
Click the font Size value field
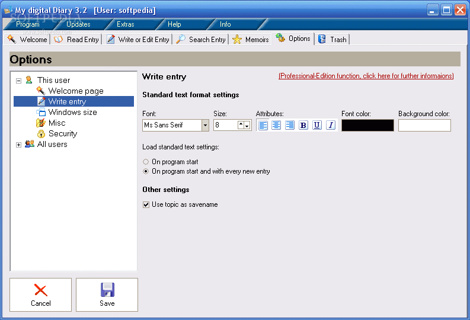click(x=226, y=125)
